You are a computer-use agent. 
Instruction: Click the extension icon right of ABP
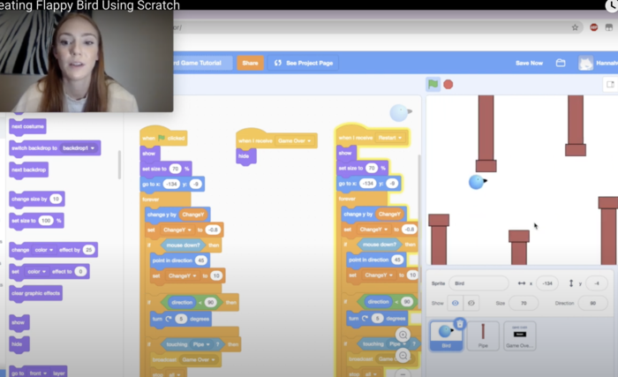pos(609,27)
